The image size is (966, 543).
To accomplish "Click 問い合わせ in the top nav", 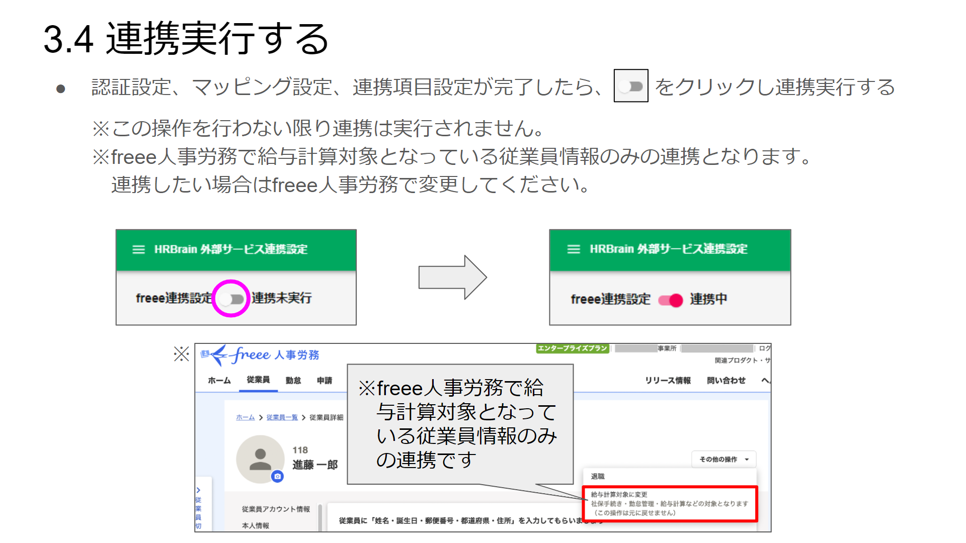I will [726, 381].
